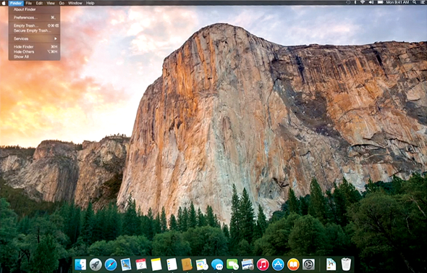The width and height of the screenshot is (427, 273).
Task: Open the Apple logo menu
Action: (4, 3)
